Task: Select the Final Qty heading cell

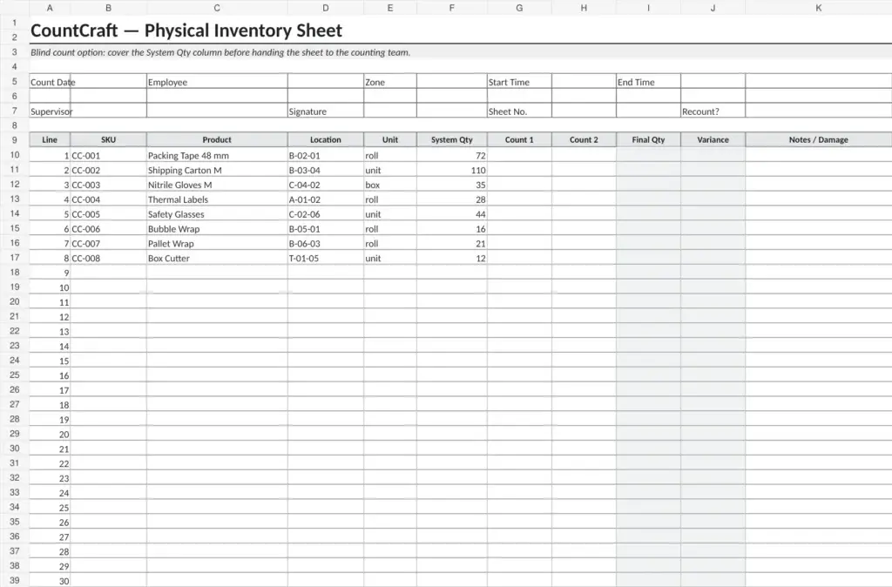Action: tap(648, 139)
